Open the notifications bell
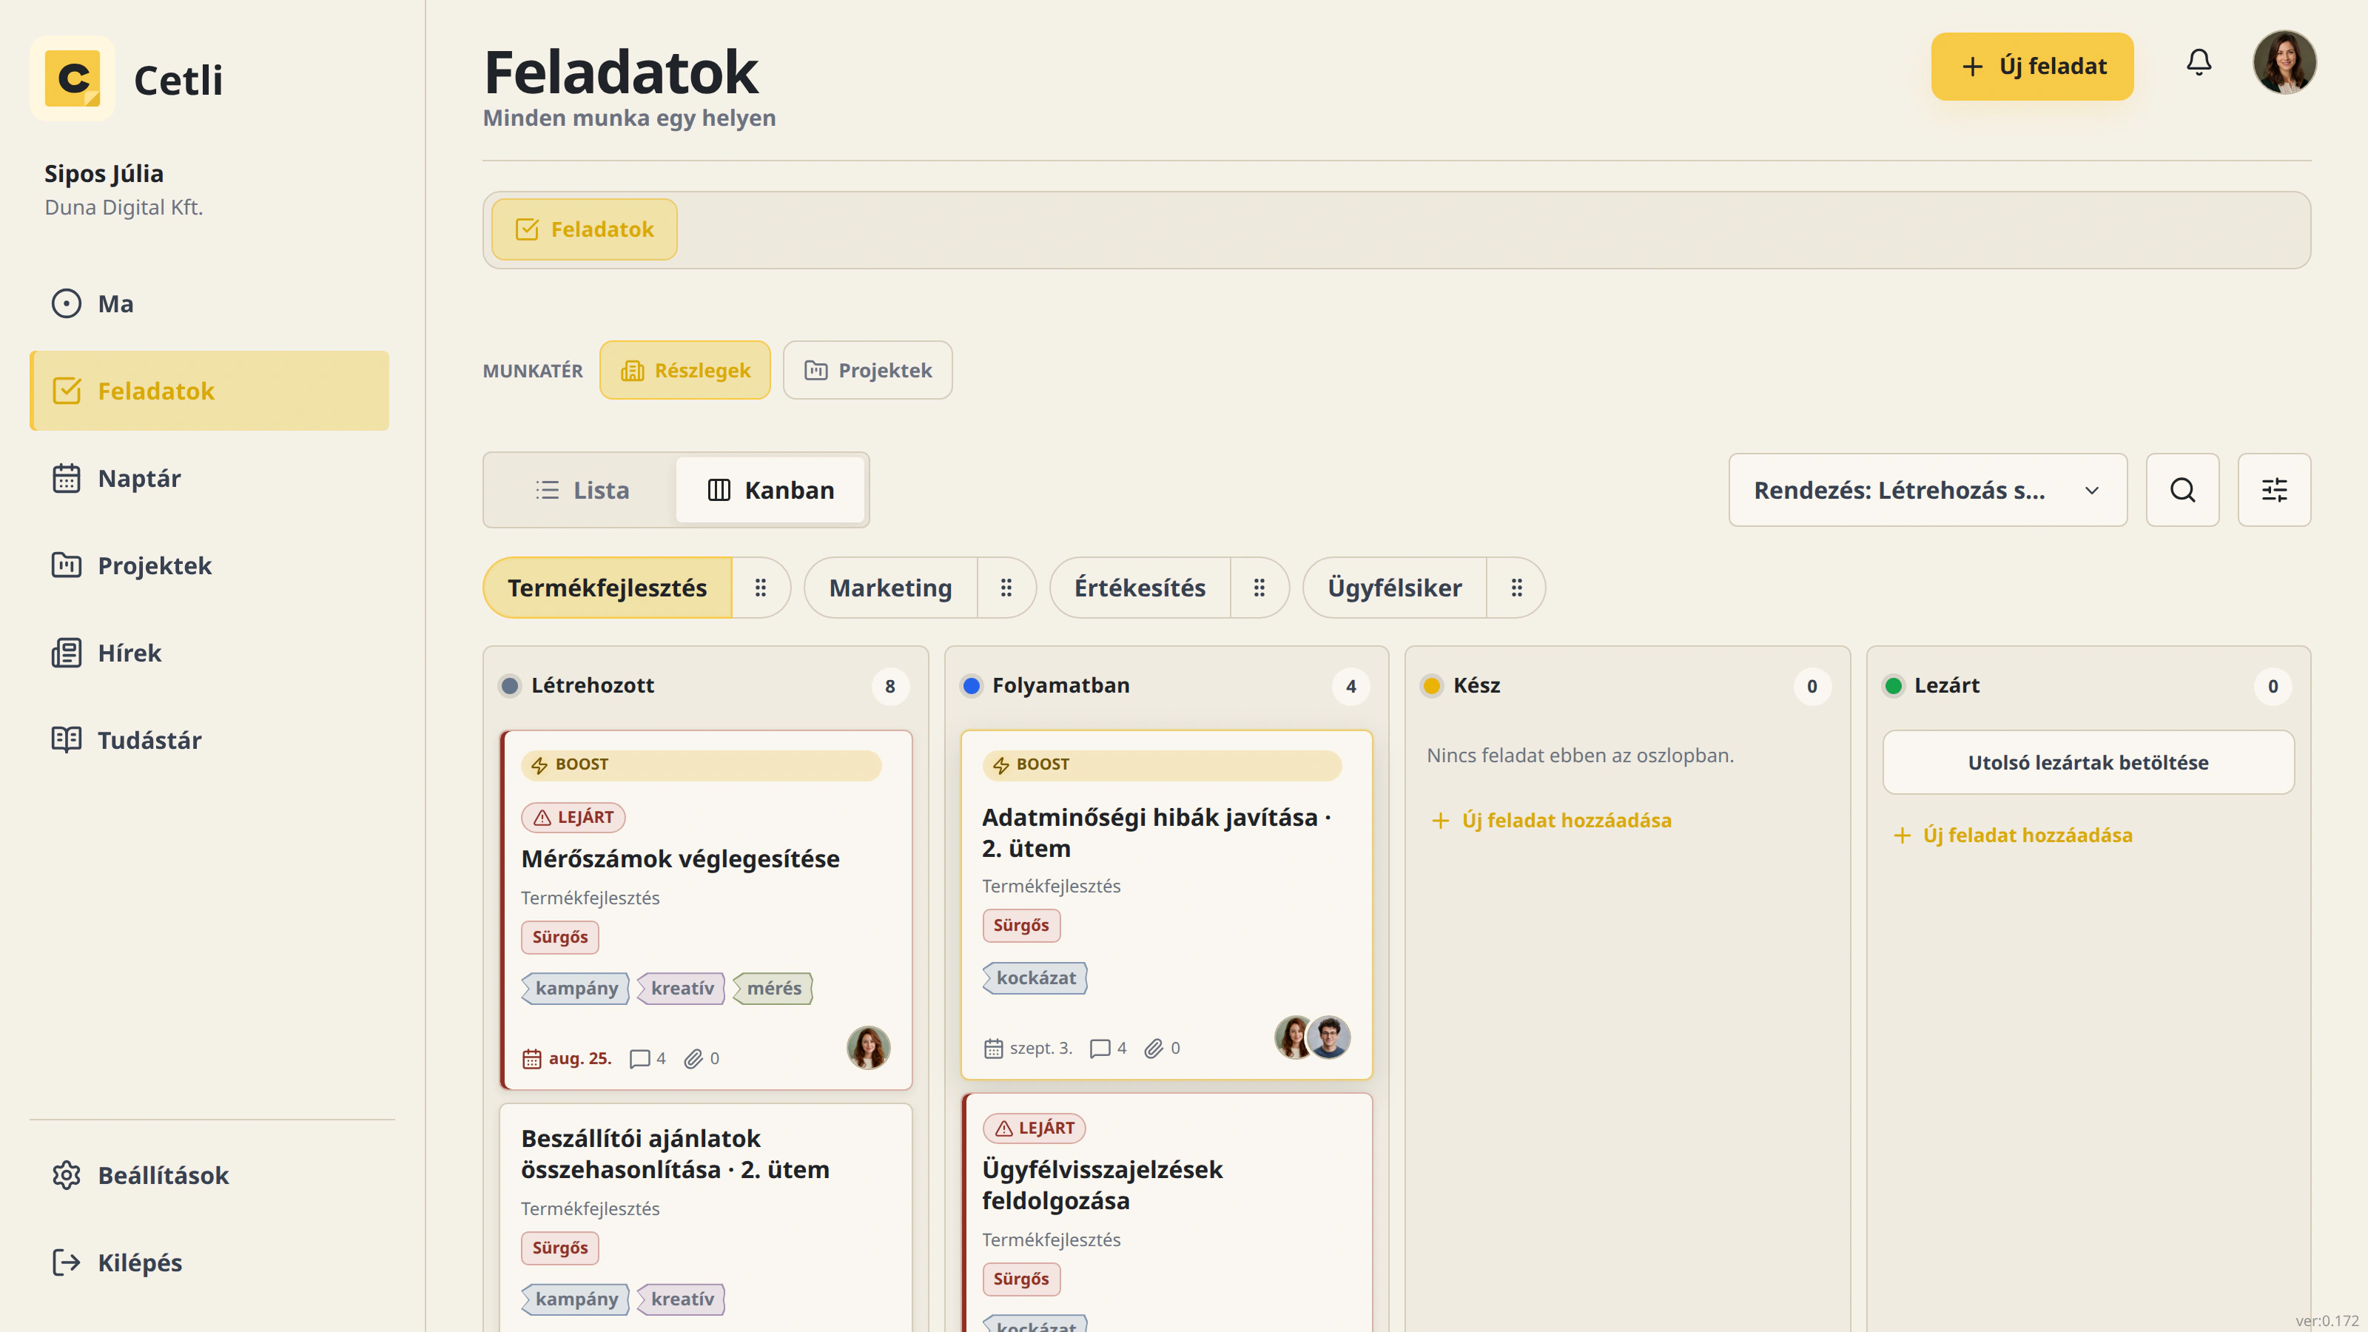The image size is (2368, 1332). click(2198, 62)
